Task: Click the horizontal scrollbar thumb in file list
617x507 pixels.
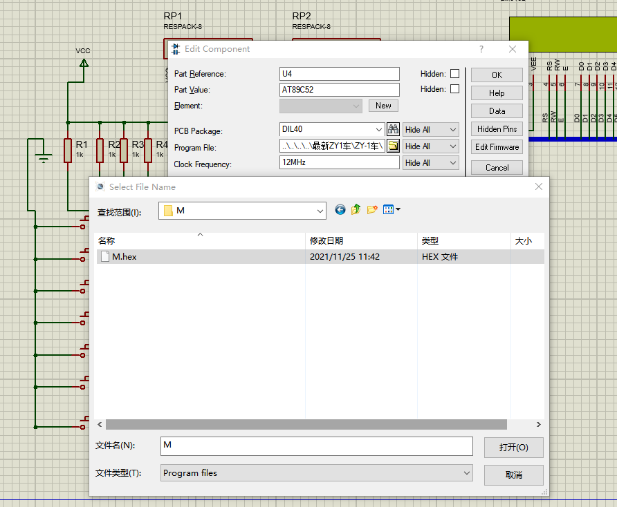Action: click(306, 425)
